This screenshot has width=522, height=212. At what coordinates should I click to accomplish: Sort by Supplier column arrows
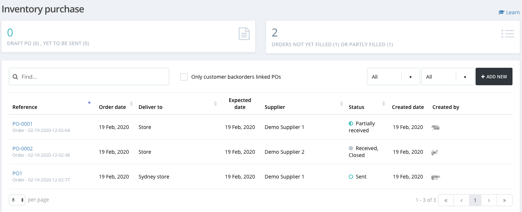click(341, 104)
